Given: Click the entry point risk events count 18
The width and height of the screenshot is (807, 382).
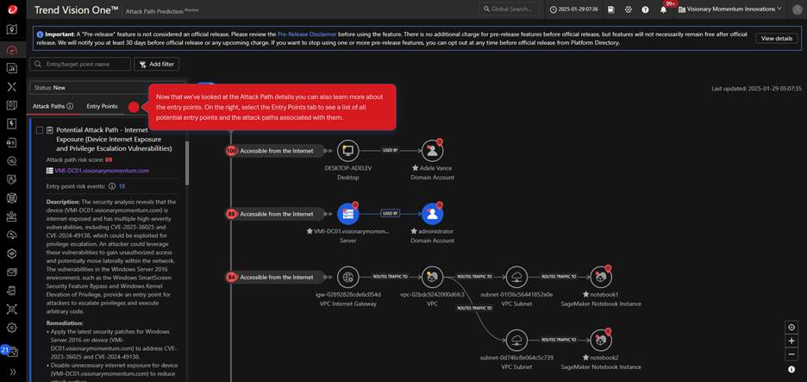Looking at the screenshot, I should pyautogui.click(x=122, y=186).
